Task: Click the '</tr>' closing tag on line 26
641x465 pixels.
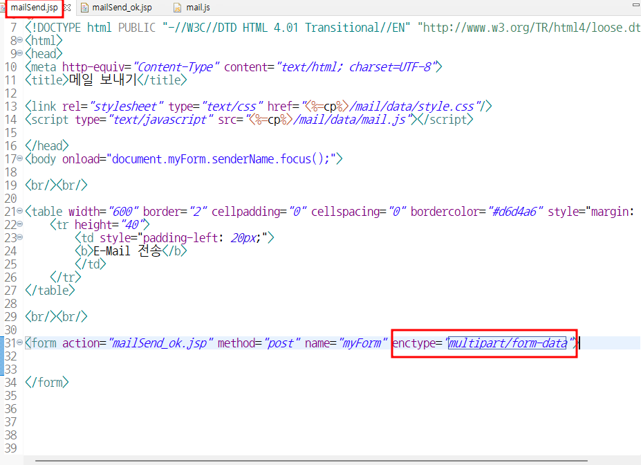Action: coord(66,277)
